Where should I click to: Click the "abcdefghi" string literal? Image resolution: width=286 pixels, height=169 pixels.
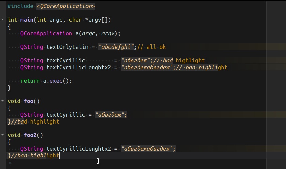point(117,47)
